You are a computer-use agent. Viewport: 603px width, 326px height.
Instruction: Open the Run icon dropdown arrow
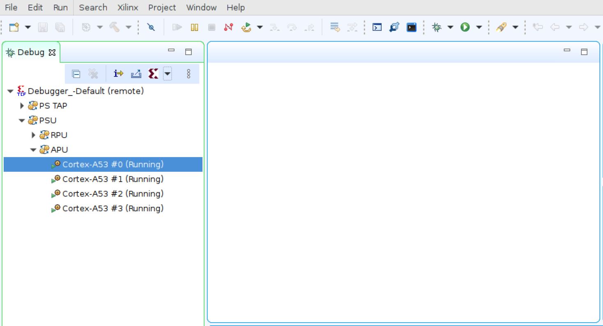(x=479, y=28)
